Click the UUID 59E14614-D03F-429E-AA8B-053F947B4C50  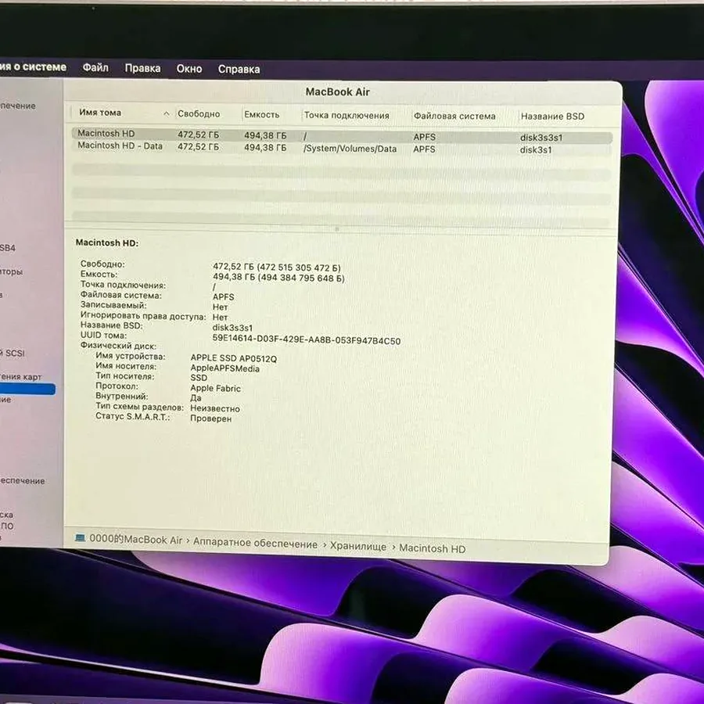[x=306, y=339]
